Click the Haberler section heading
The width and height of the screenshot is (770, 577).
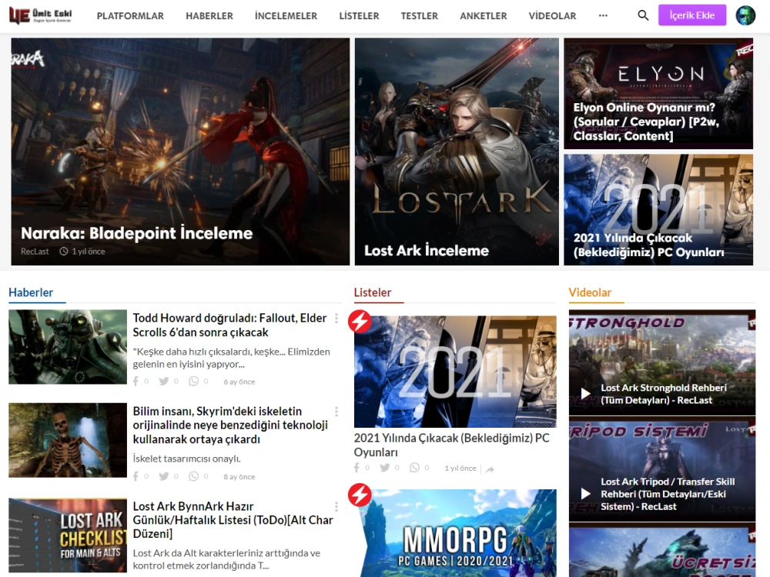31,292
